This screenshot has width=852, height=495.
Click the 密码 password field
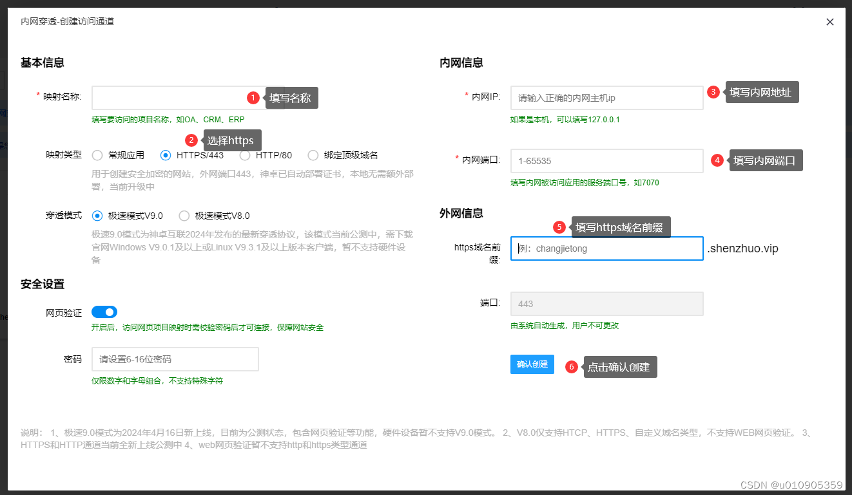click(175, 359)
